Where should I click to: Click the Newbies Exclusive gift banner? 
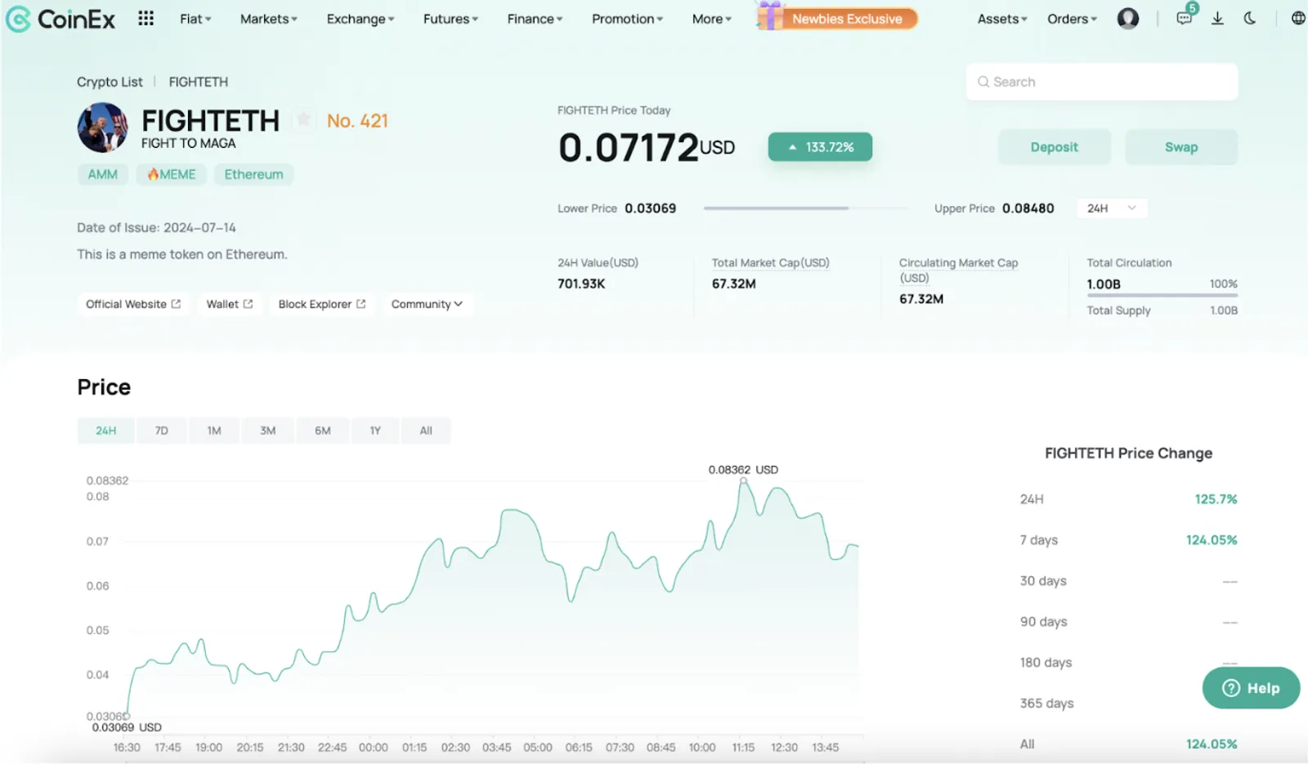pos(837,17)
